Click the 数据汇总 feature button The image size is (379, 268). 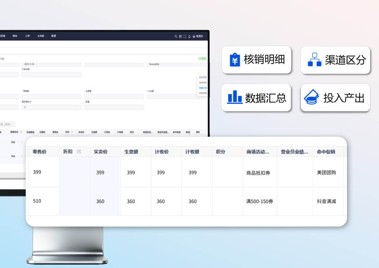tap(257, 98)
